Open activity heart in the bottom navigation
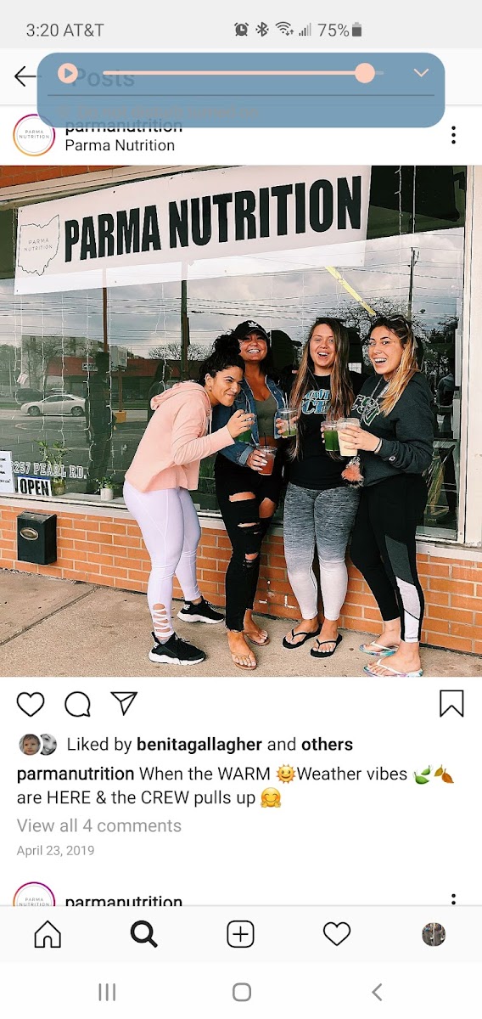 coord(337,935)
